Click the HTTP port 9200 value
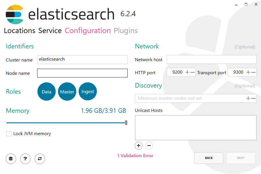Viewport: 261px width, 174px height. pyautogui.click(x=177, y=72)
